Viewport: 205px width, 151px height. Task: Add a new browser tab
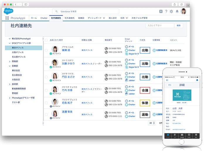click(x=188, y=6)
